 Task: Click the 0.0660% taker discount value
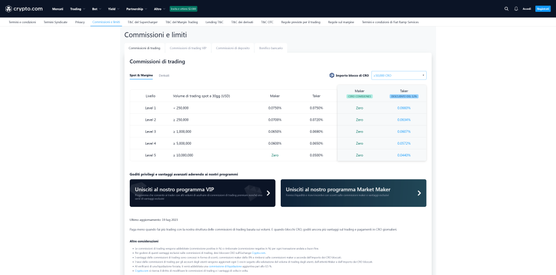coord(404,108)
